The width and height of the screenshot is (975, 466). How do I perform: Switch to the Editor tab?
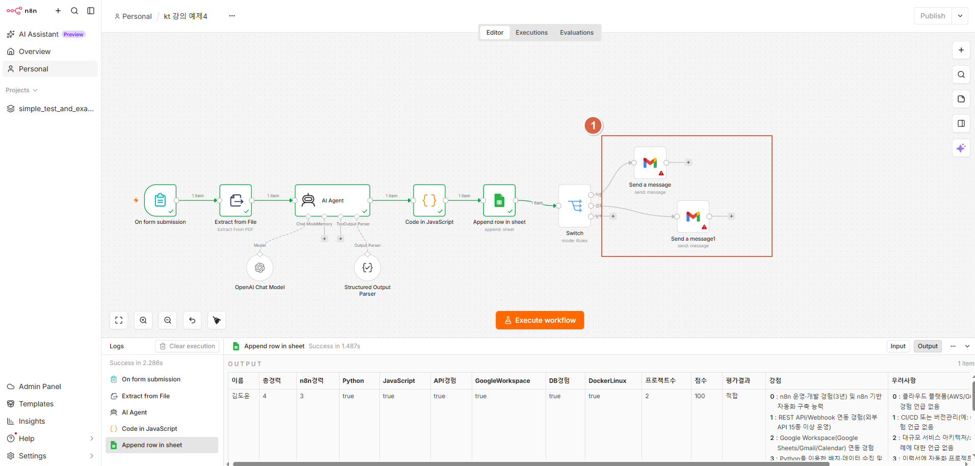495,33
